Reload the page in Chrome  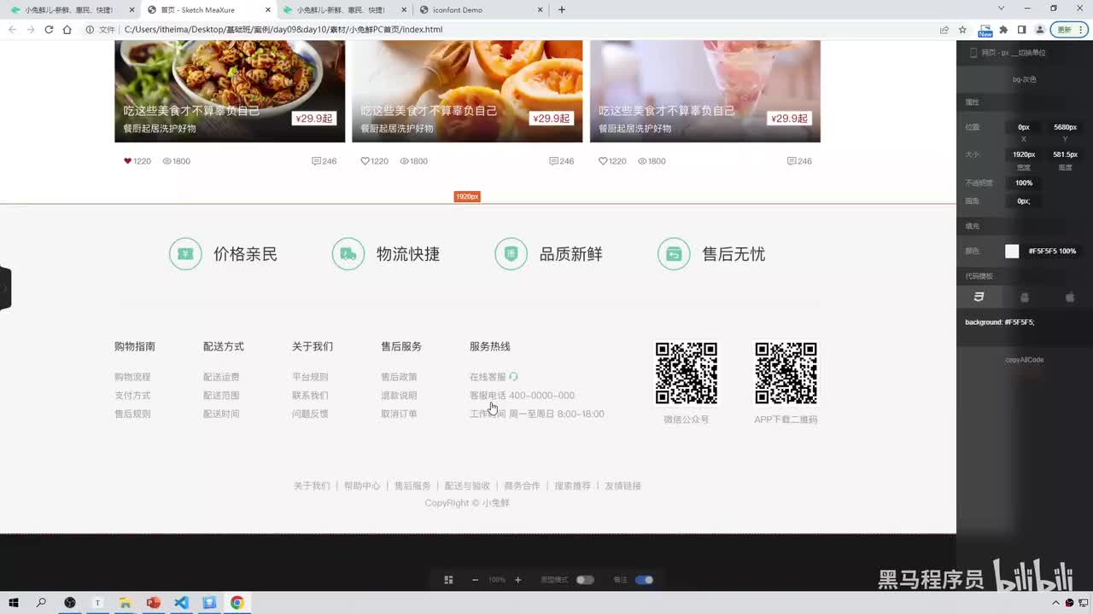[x=49, y=30]
